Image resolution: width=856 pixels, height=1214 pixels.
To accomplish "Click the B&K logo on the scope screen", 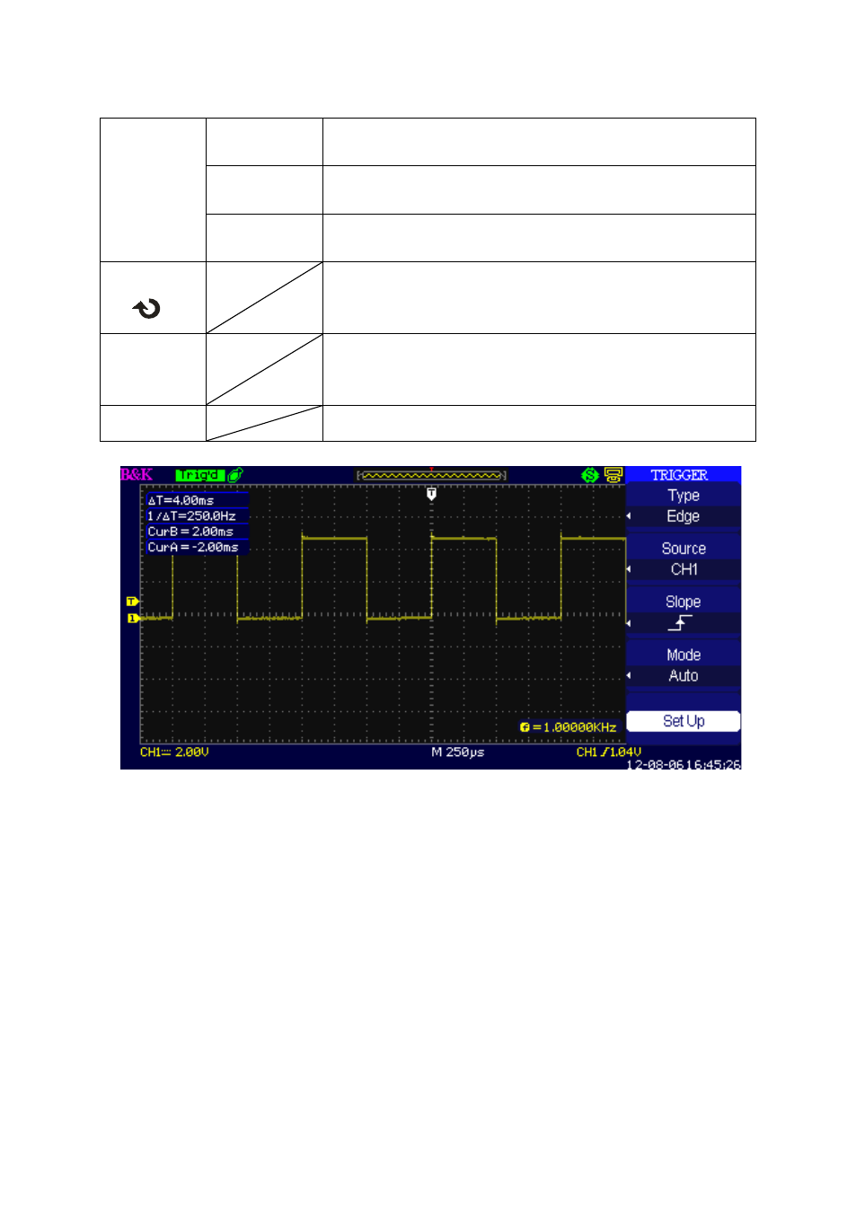I will click(137, 475).
